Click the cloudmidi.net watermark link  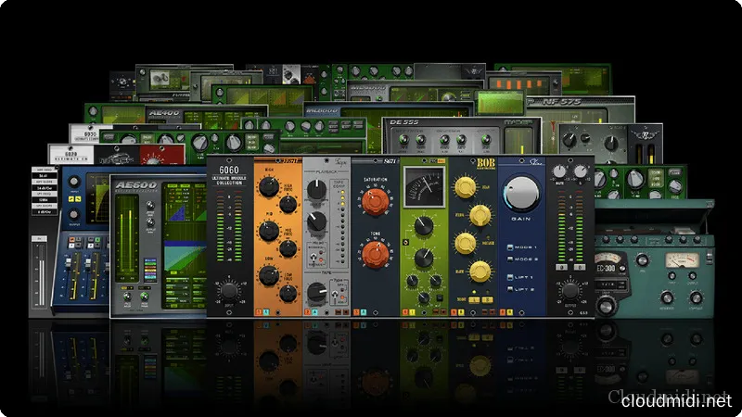[676, 401]
